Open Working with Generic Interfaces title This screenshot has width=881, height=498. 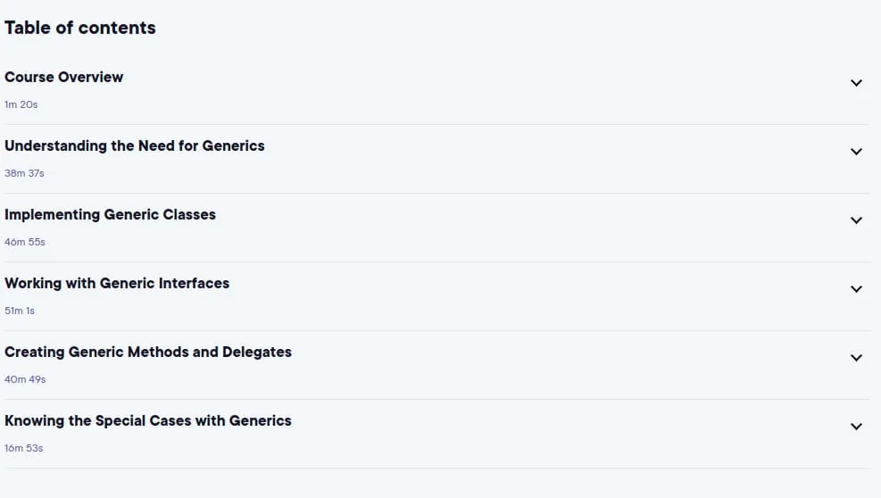tap(117, 283)
